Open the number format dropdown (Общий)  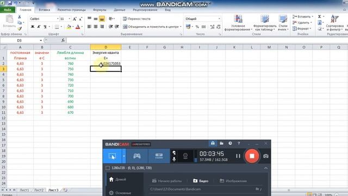tap(219, 19)
